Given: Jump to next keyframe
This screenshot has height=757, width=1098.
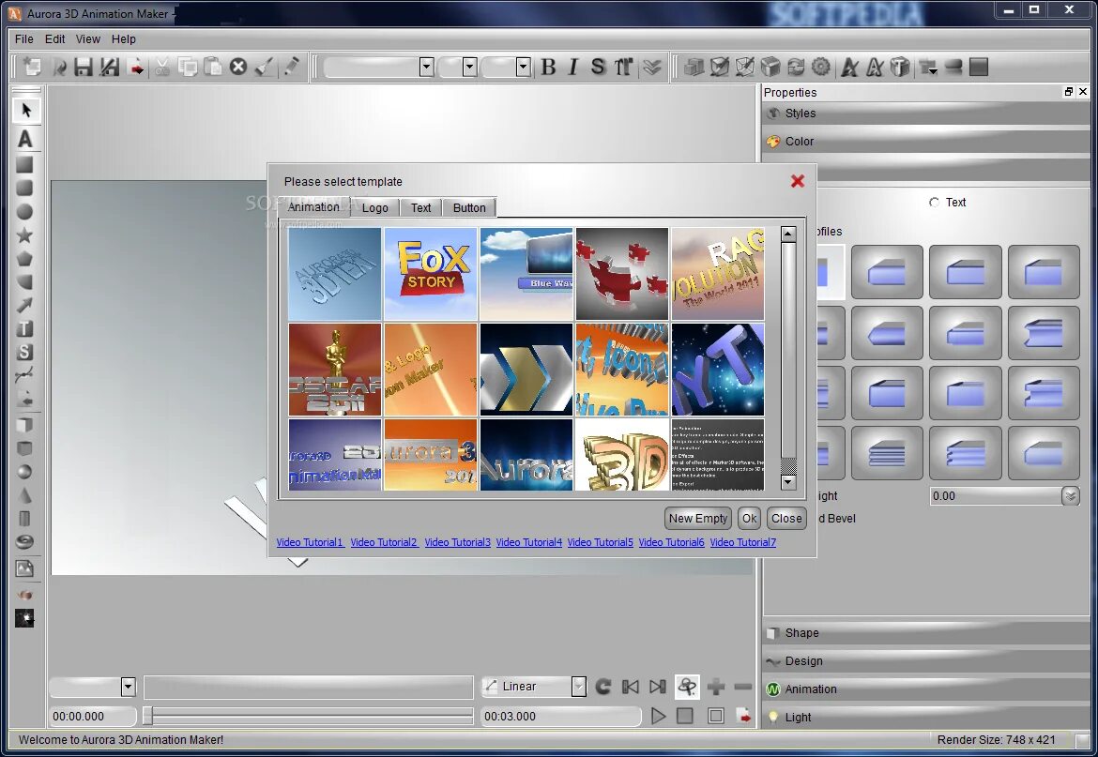Looking at the screenshot, I should tap(658, 687).
